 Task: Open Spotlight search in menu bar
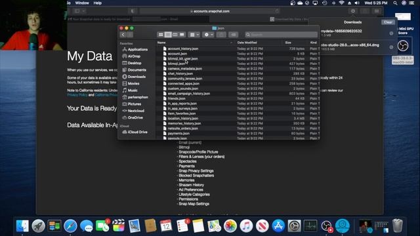(x=395, y=3)
